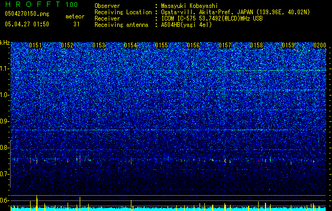Click the 0.7 kHz axis label
Viewport: 332px width, 211px height.
[x=4, y=174]
